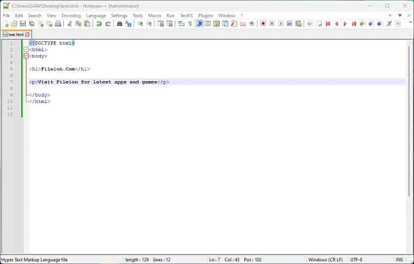This screenshot has height=264, width=414.
Task: Toggle the highlighted Indent Guide button
Action: tap(199, 24)
